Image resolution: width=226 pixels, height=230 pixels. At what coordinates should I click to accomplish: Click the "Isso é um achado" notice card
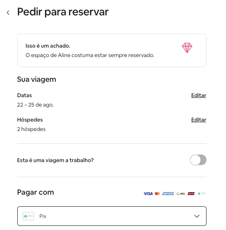(x=111, y=50)
